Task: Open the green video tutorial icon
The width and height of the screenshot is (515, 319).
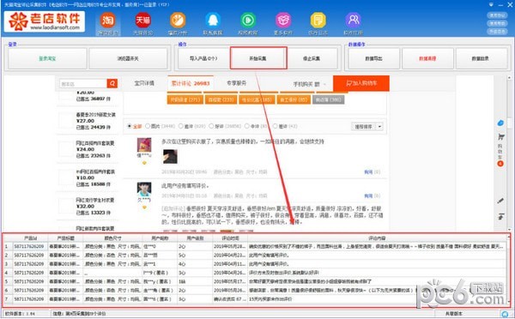Action: [248, 21]
